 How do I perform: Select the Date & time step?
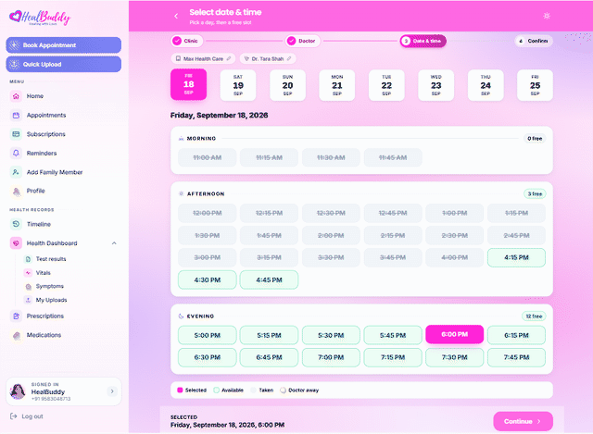tap(423, 41)
